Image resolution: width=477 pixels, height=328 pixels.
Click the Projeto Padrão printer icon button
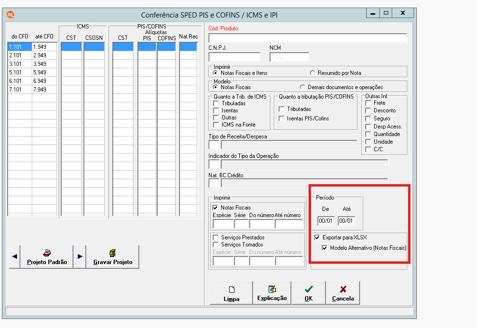47,257
